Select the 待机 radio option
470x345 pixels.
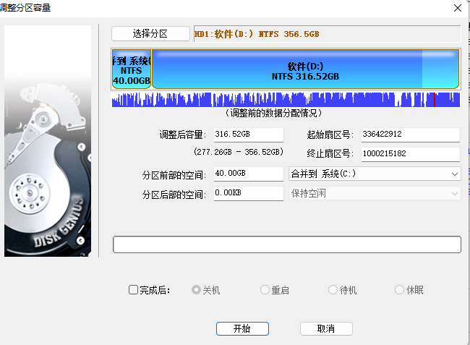pyautogui.click(x=333, y=290)
